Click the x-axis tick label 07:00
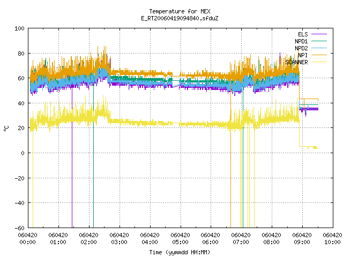 (x=241, y=242)
